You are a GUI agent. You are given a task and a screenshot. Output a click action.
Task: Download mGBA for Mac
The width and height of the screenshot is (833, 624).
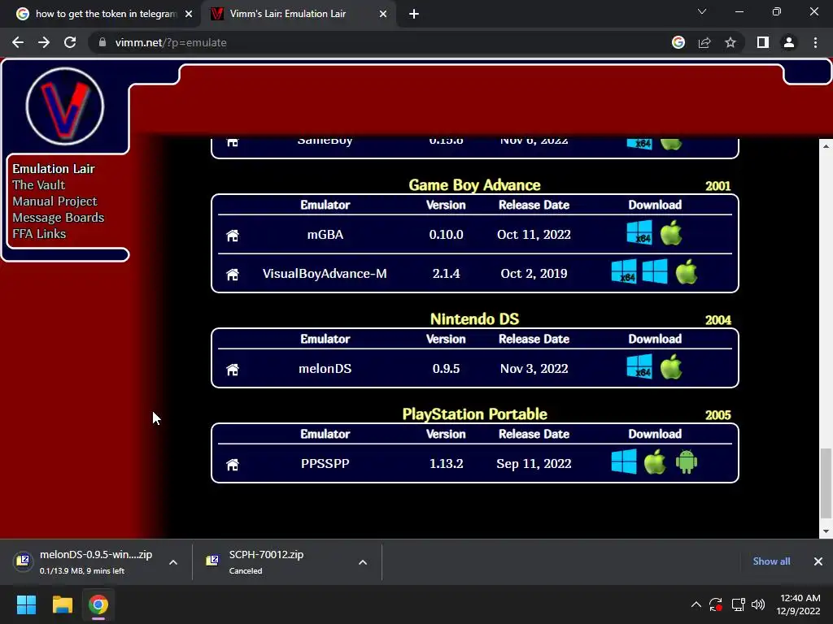671,232
